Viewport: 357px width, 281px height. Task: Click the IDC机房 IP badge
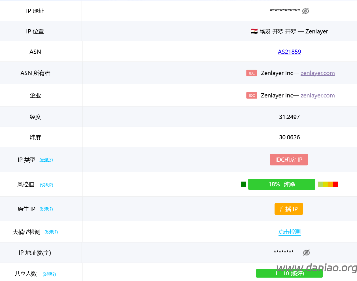pyautogui.click(x=289, y=160)
